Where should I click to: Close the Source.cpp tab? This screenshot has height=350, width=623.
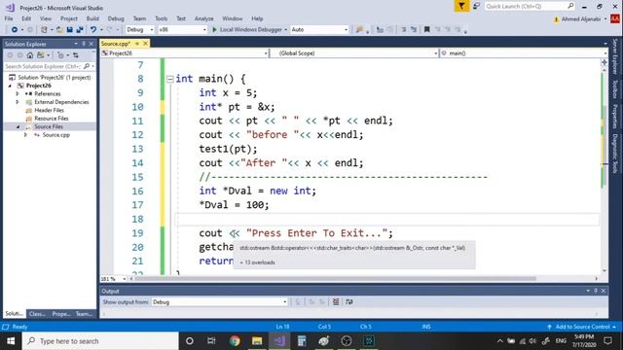tap(145, 44)
